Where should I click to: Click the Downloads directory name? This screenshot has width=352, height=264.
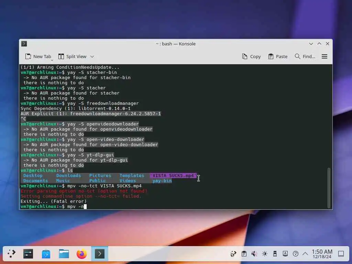[x=68, y=176]
